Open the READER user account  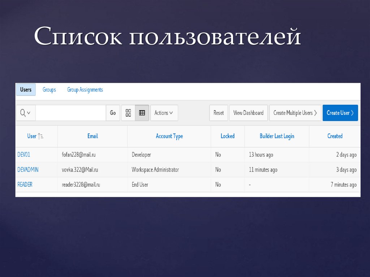coord(25,184)
